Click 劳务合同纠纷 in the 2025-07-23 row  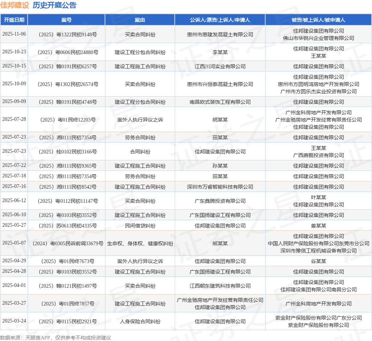coord(140,137)
